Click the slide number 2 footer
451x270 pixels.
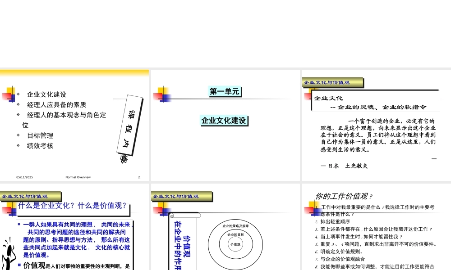tap(139, 177)
